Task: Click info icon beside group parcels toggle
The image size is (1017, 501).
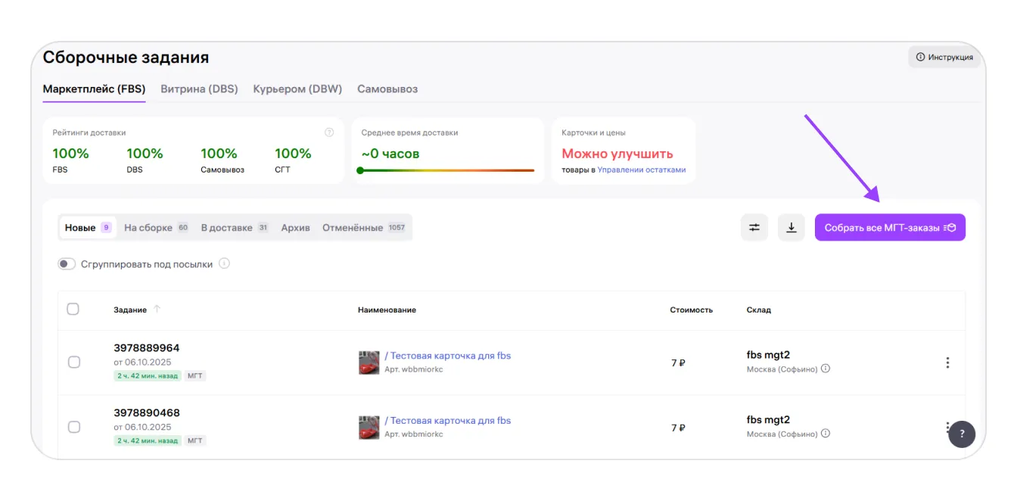Action: click(x=224, y=264)
